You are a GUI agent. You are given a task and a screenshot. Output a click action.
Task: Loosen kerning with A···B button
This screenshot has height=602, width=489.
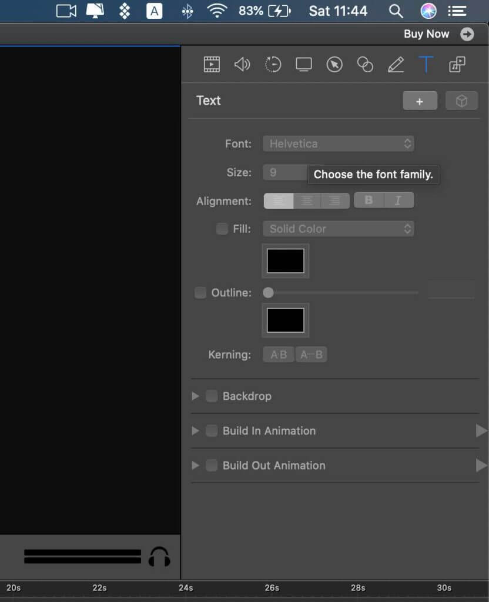tap(312, 354)
